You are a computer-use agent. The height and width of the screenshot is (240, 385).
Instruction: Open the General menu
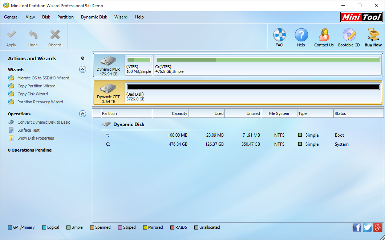point(11,17)
